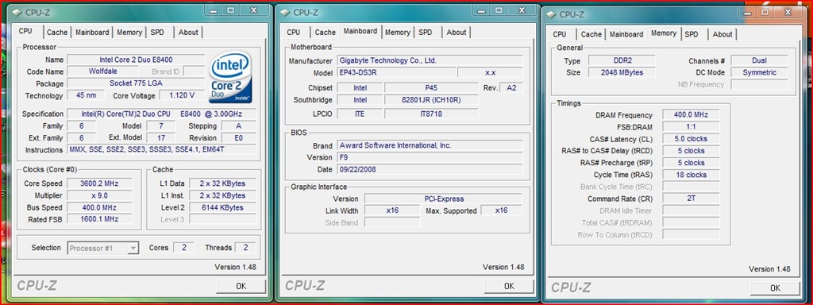
Task: Click the CAS# Latency value 5.0 clocks
Action: [x=691, y=138]
